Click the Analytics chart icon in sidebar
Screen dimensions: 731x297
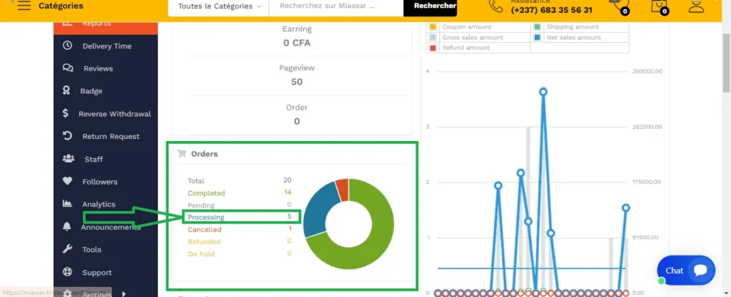[x=68, y=204]
